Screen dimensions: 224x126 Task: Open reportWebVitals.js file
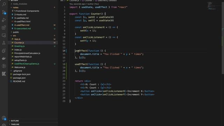click(x=23, y=57)
